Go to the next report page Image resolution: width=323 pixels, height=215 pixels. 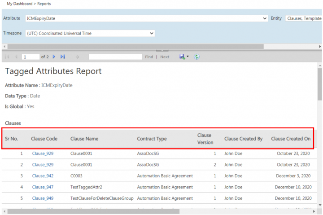[x=54, y=57]
